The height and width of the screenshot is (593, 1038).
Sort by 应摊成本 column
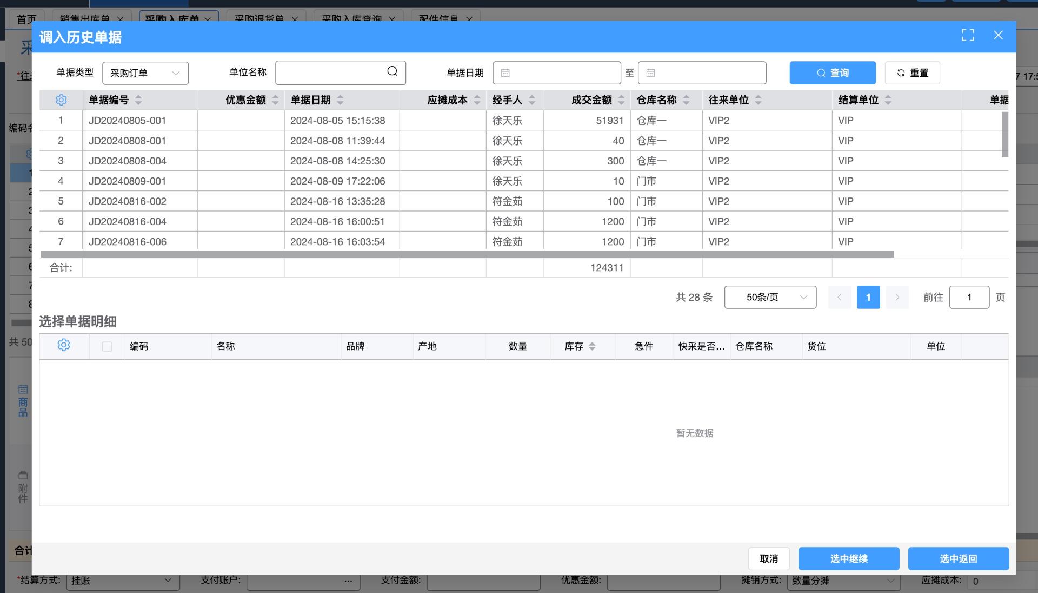[477, 100]
